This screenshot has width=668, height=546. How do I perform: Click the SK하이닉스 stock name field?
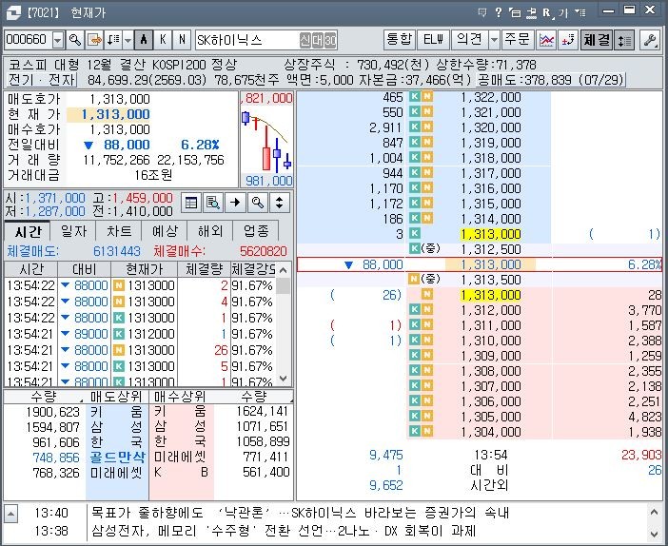(x=266, y=40)
